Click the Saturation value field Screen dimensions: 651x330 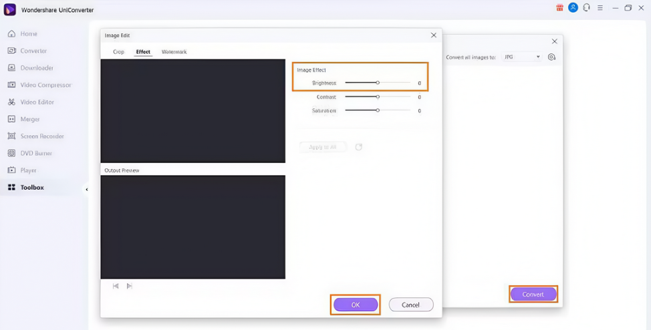[419, 111]
